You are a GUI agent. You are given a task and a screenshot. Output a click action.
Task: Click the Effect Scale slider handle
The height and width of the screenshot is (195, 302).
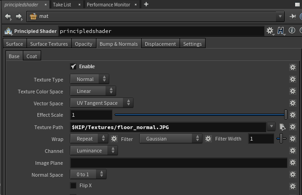coord(286,115)
